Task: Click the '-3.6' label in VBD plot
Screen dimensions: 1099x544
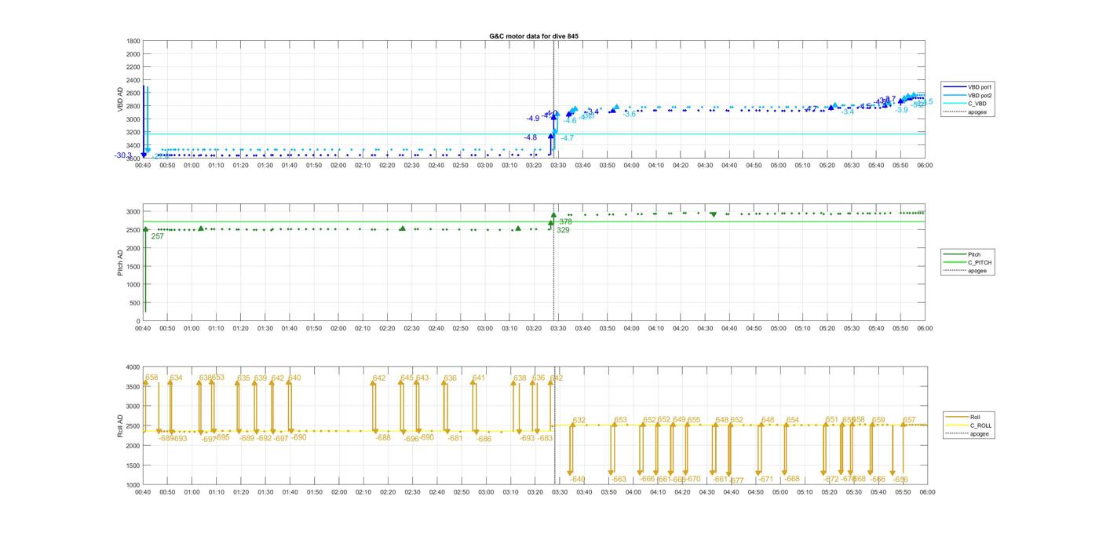Action: 630,115
